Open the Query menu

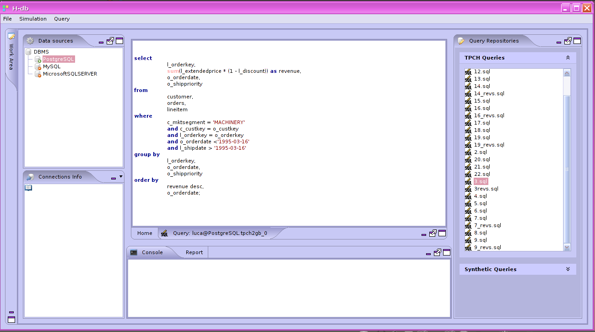[x=62, y=19]
